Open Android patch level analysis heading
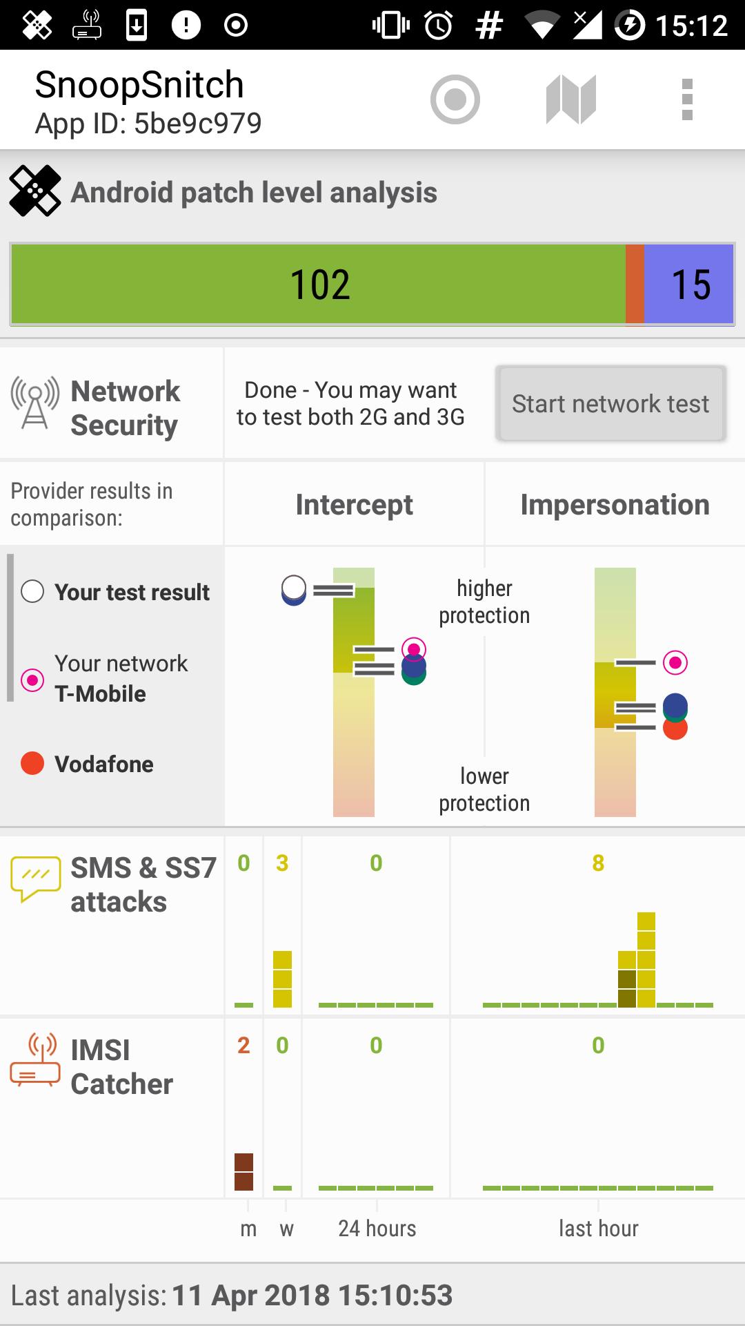The image size is (745, 1326). point(254,193)
